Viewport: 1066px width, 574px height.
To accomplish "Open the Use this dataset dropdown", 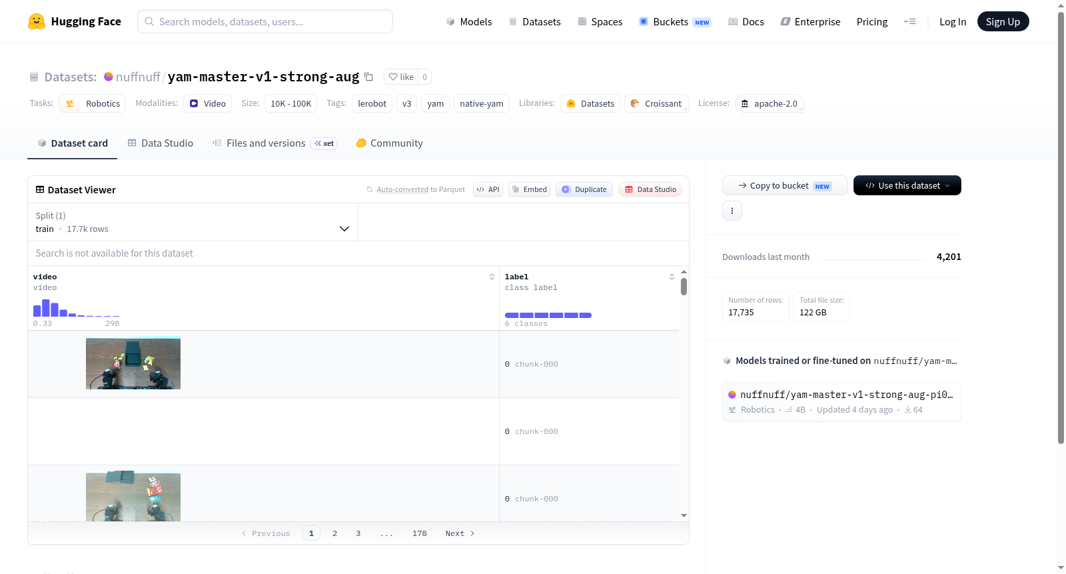I will [x=907, y=185].
